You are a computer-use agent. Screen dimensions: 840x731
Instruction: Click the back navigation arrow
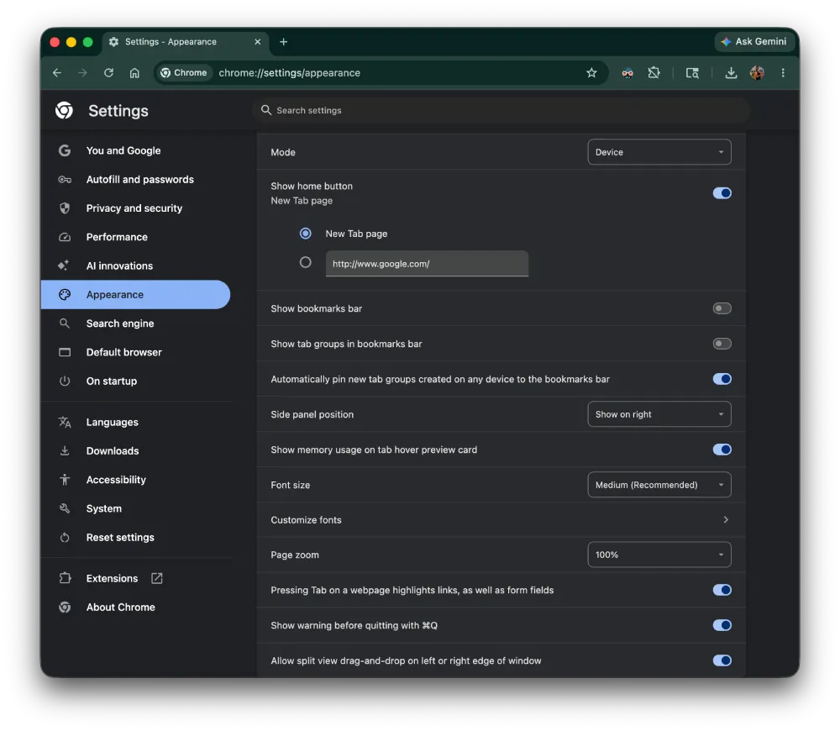click(x=57, y=73)
